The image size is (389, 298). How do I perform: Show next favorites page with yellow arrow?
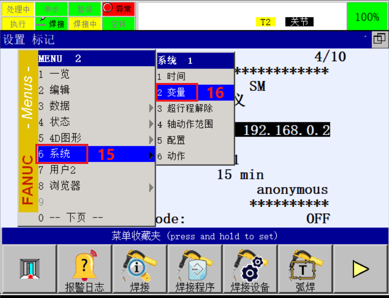361,269
